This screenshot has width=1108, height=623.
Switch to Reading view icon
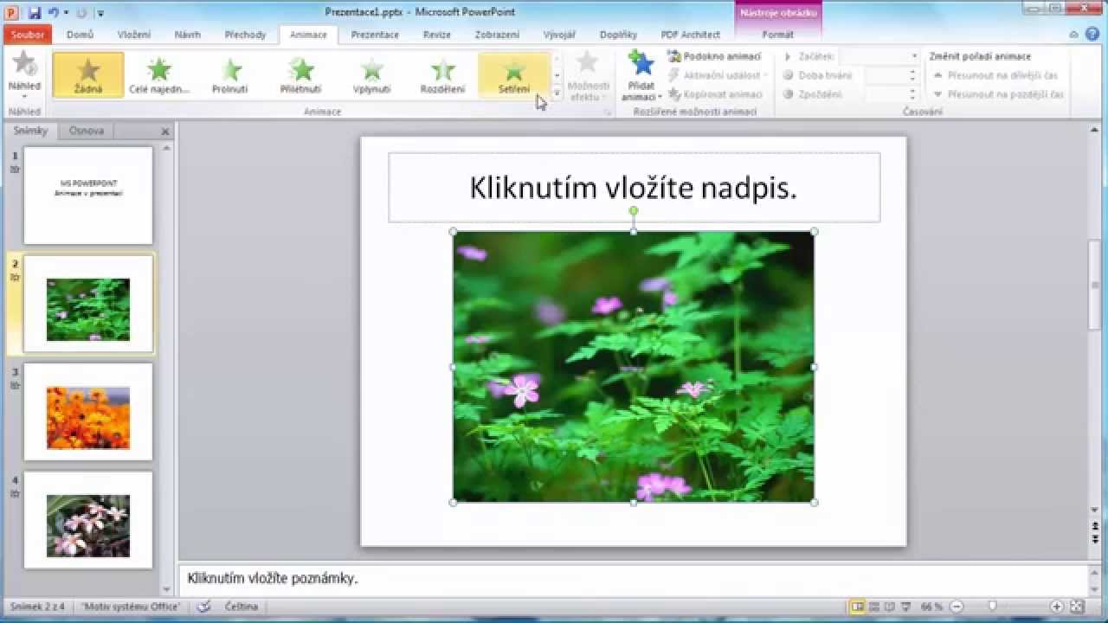[890, 607]
